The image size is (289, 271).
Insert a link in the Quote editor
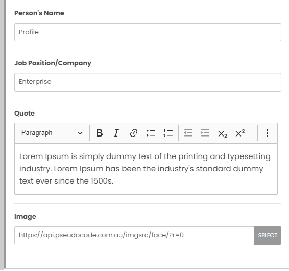click(133, 133)
